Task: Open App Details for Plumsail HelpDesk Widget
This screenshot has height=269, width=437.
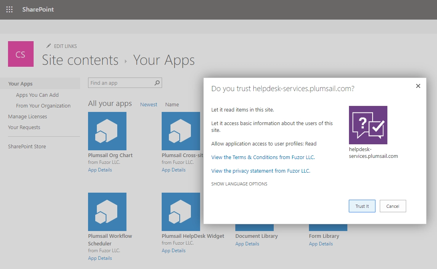Action: [173, 251]
